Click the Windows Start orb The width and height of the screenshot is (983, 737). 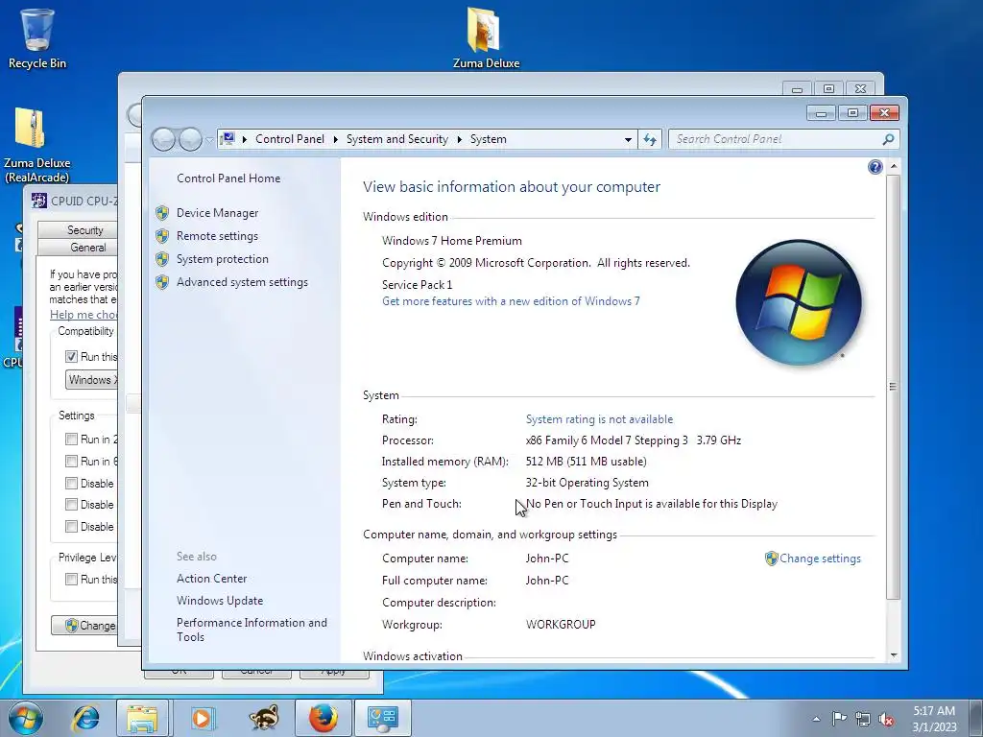coord(26,718)
